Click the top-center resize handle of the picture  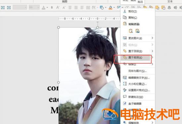98,28
